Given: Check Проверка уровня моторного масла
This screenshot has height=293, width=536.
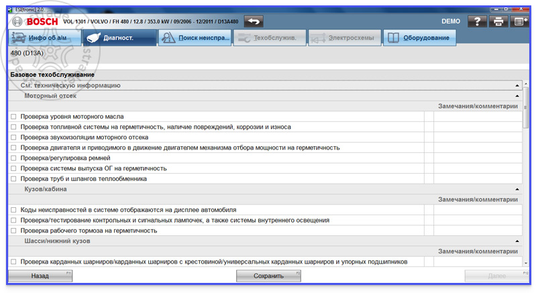Looking at the screenshot, I should [x=13, y=117].
